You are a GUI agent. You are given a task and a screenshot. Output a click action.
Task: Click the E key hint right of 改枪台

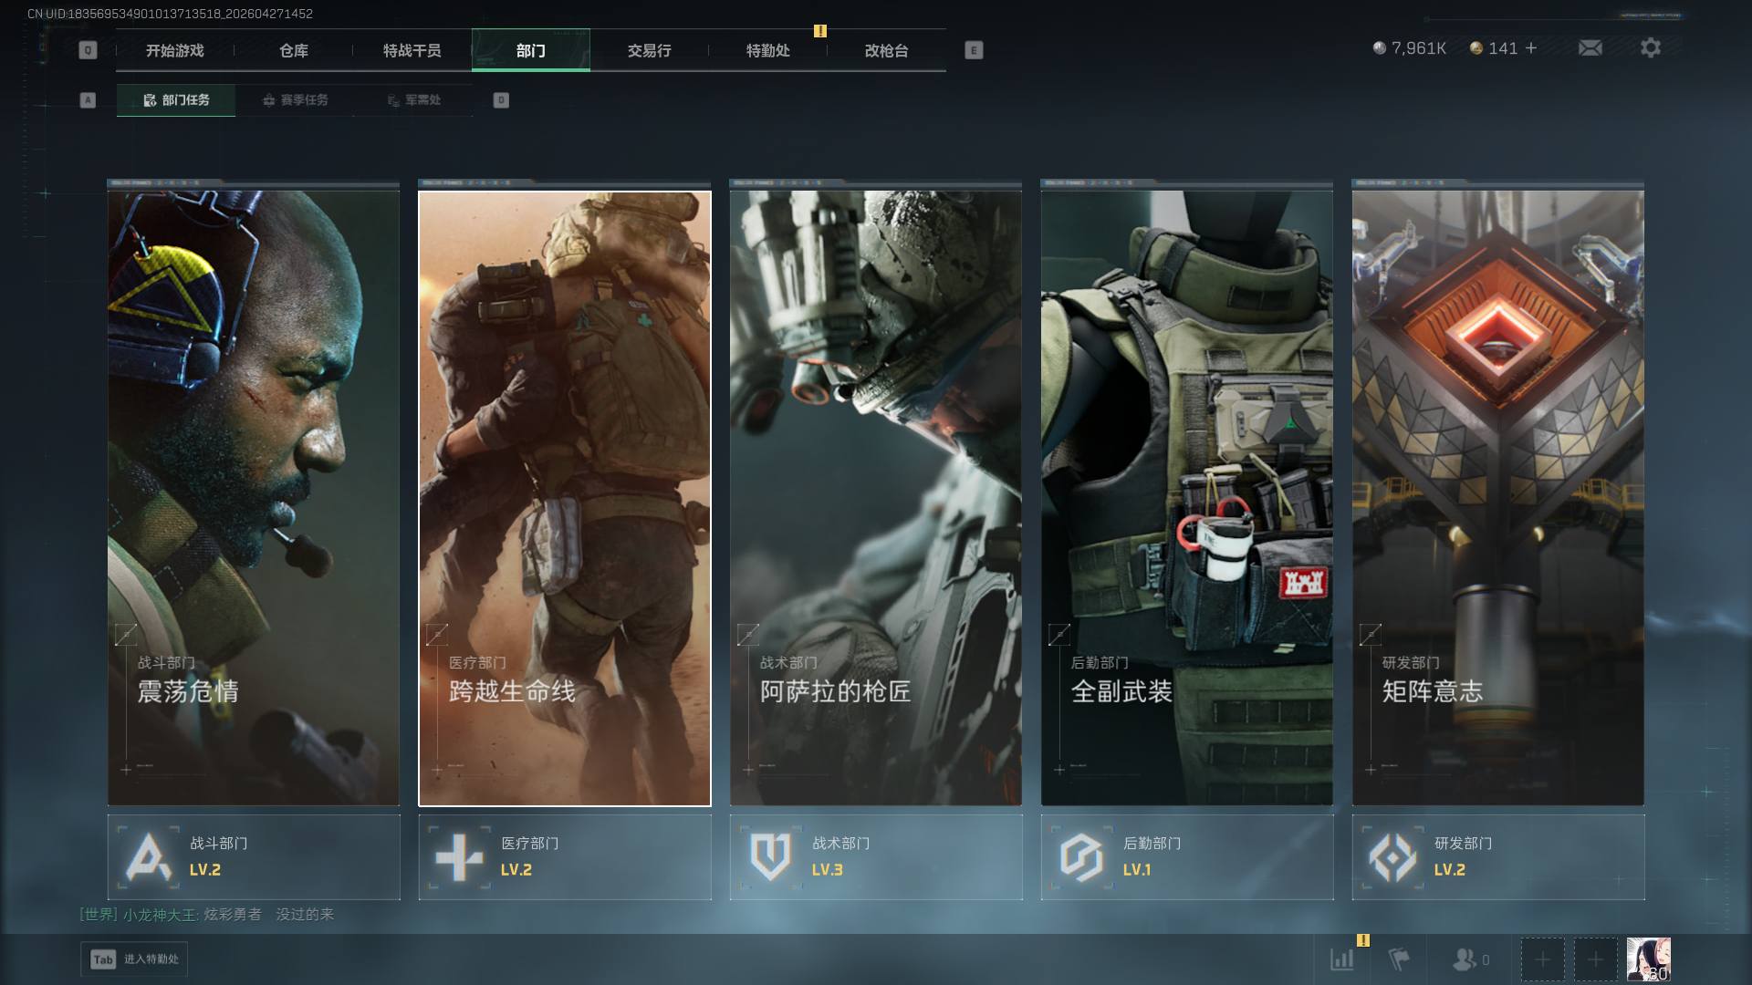(x=974, y=50)
